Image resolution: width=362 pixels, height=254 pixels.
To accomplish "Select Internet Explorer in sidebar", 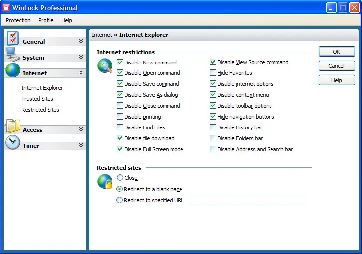I will (x=42, y=88).
